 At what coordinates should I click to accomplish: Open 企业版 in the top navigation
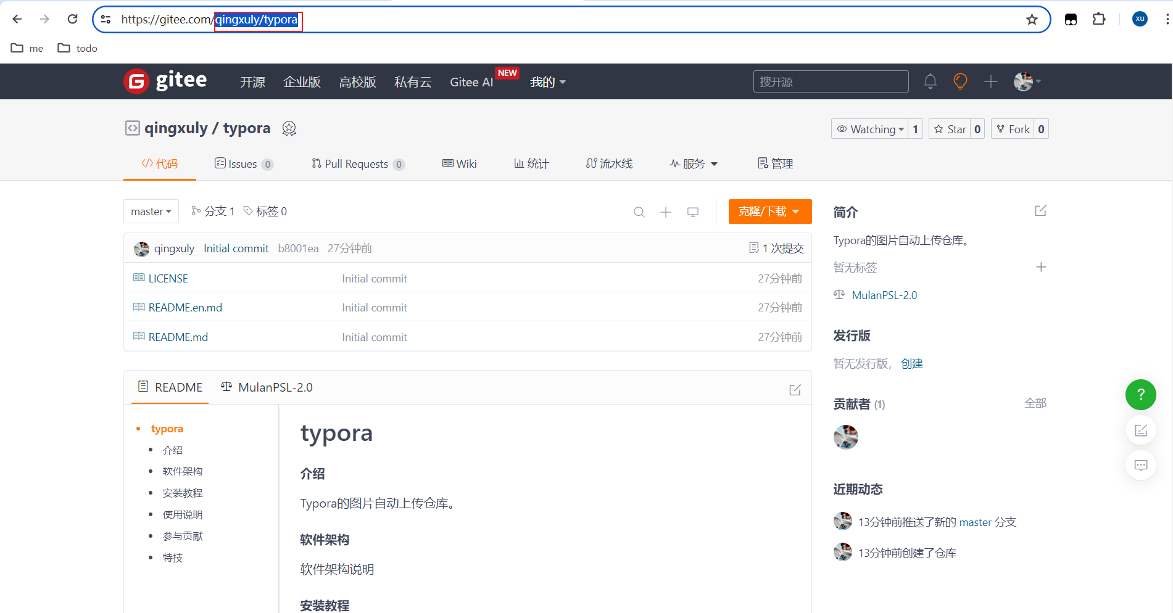pos(302,82)
